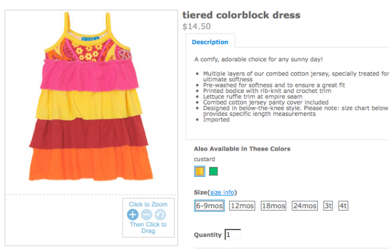Choose size 4t

pyautogui.click(x=343, y=206)
